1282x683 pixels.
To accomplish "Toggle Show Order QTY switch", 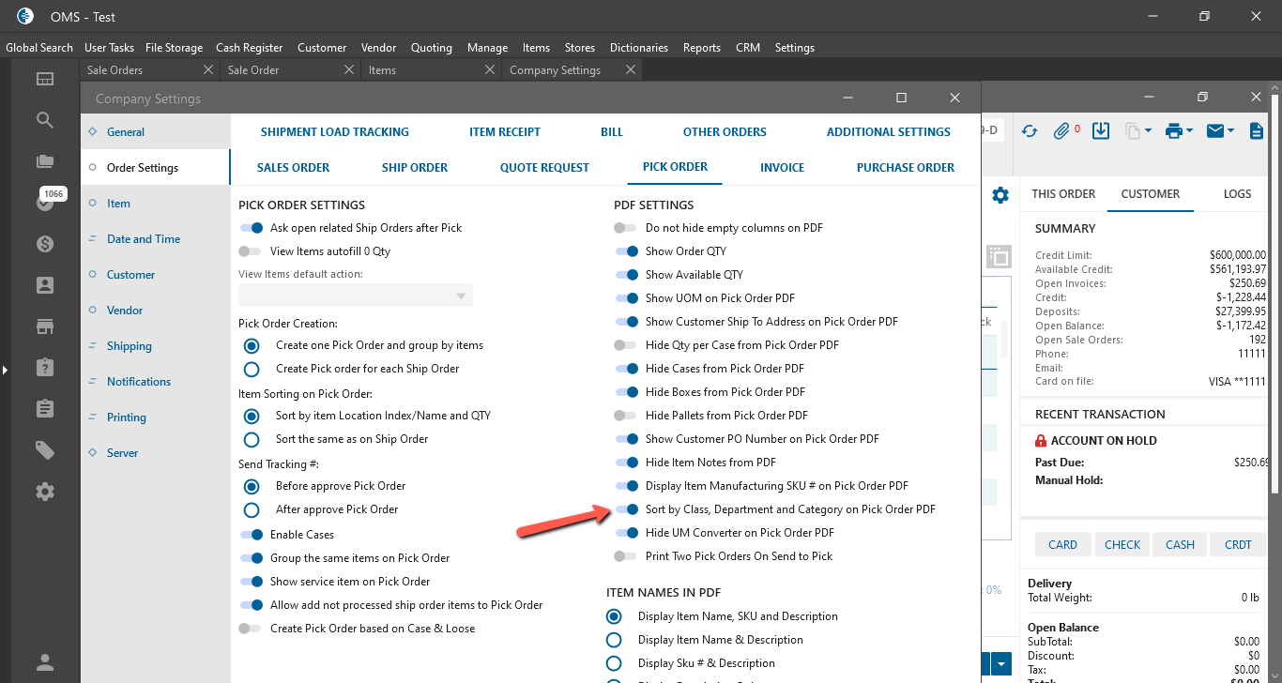I will (x=626, y=251).
